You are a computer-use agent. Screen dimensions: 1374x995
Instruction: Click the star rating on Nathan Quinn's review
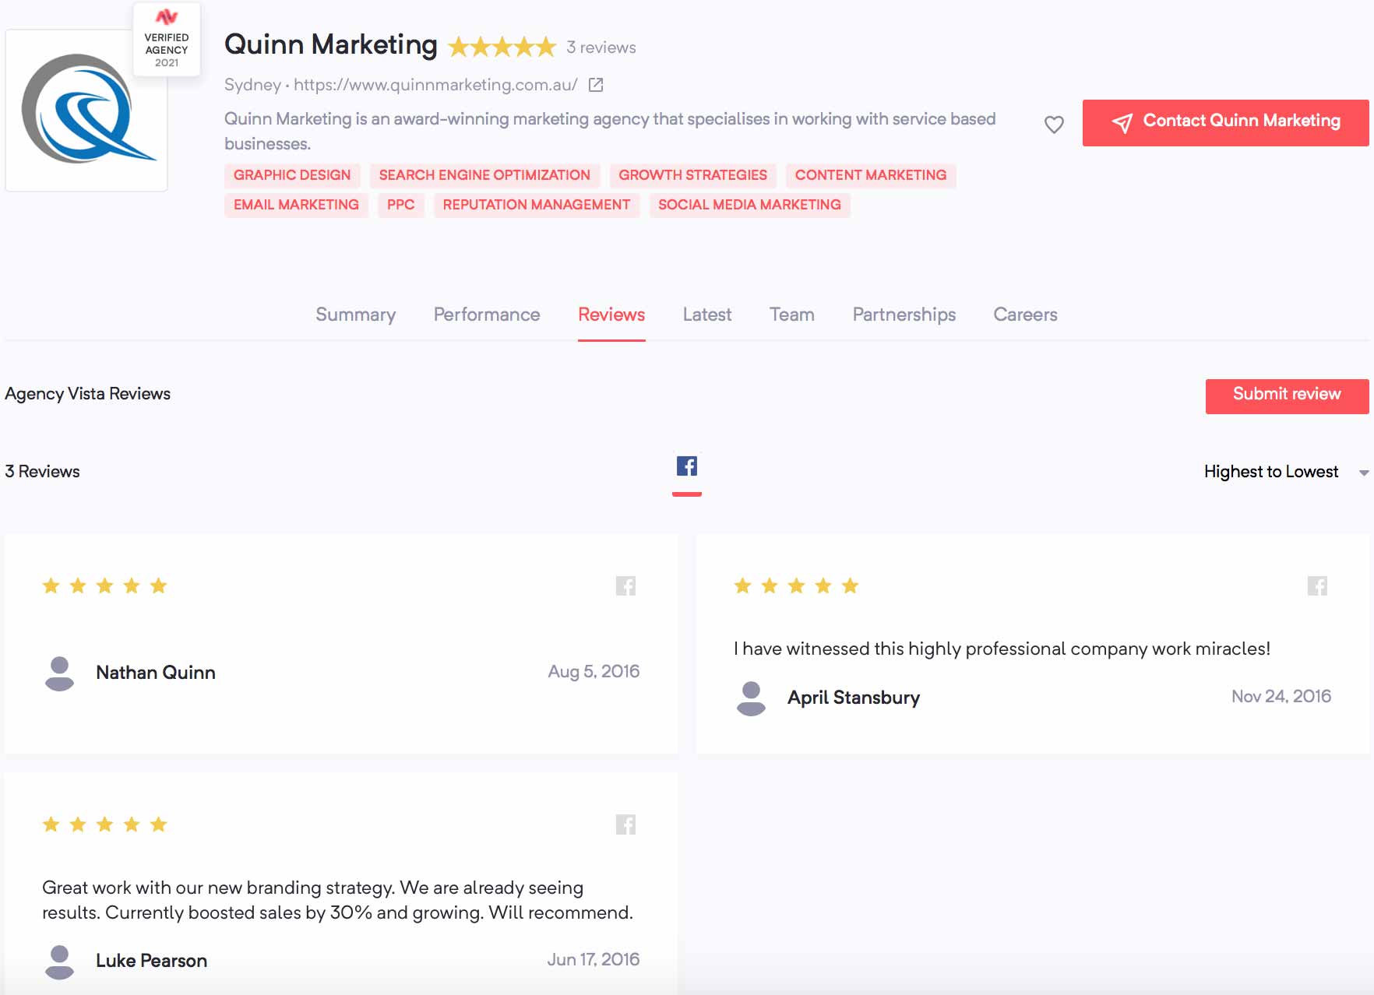pyautogui.click(x=105, y=585)
